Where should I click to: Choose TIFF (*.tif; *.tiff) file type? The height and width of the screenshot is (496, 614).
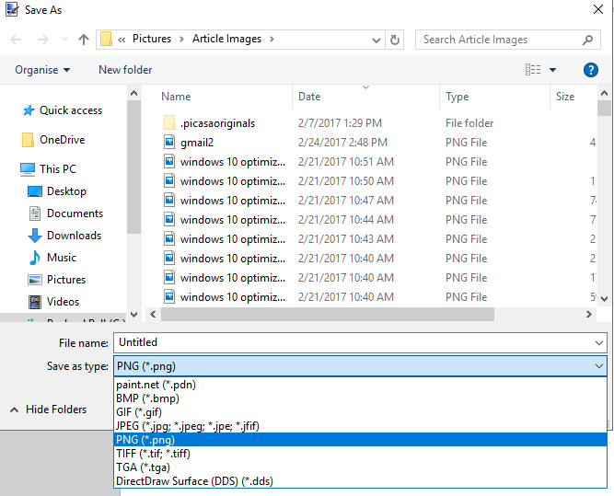point(360,454)
